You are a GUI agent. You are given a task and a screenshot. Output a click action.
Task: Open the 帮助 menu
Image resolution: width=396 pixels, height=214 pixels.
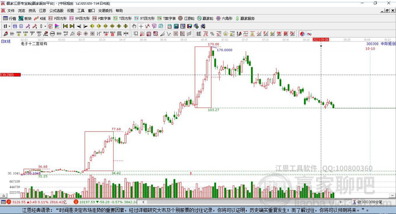(x=119, y=10)
